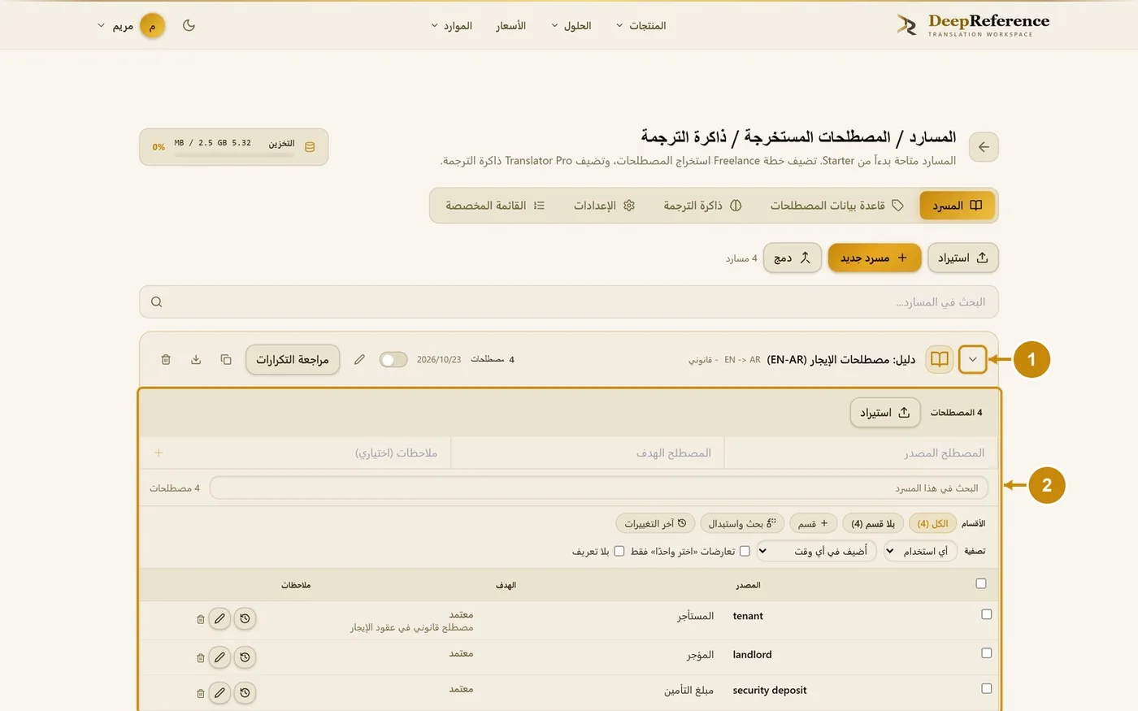
Task: Focus the البحث في المسارد search field
Action: (x=569, y=301)
